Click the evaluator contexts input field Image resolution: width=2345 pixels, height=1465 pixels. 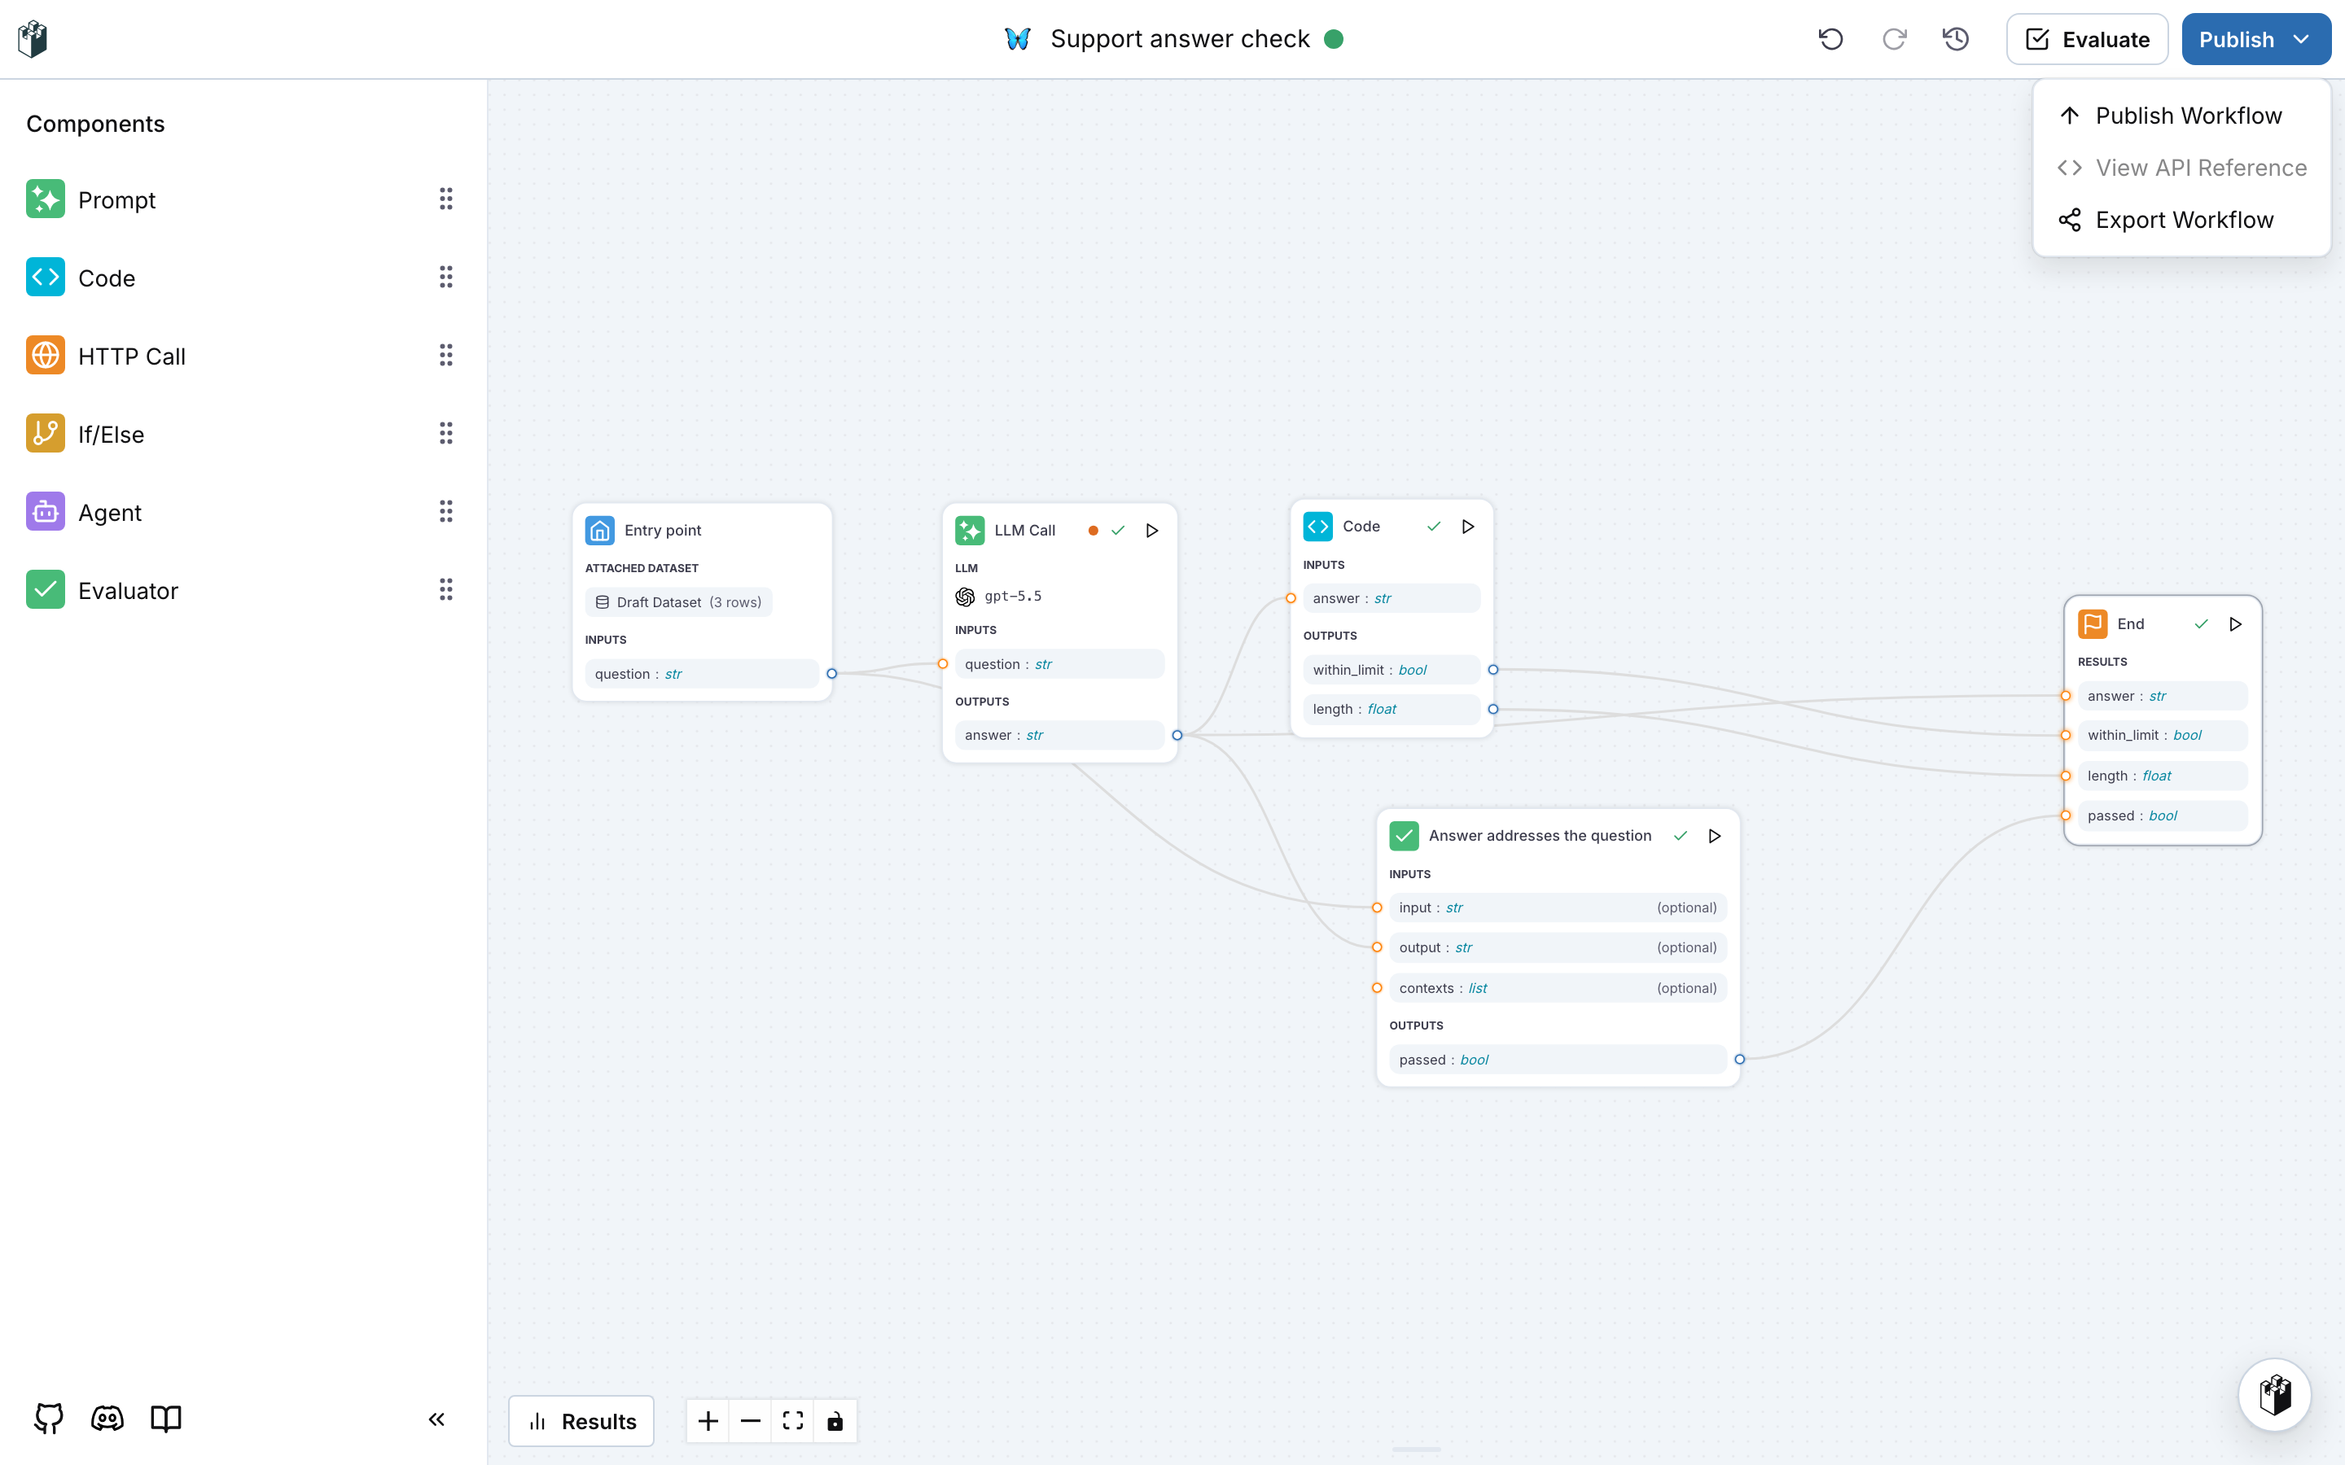(1558, 987)
